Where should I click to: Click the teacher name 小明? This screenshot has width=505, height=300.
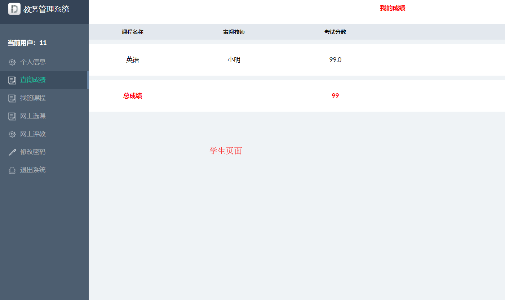click(234, 60)
